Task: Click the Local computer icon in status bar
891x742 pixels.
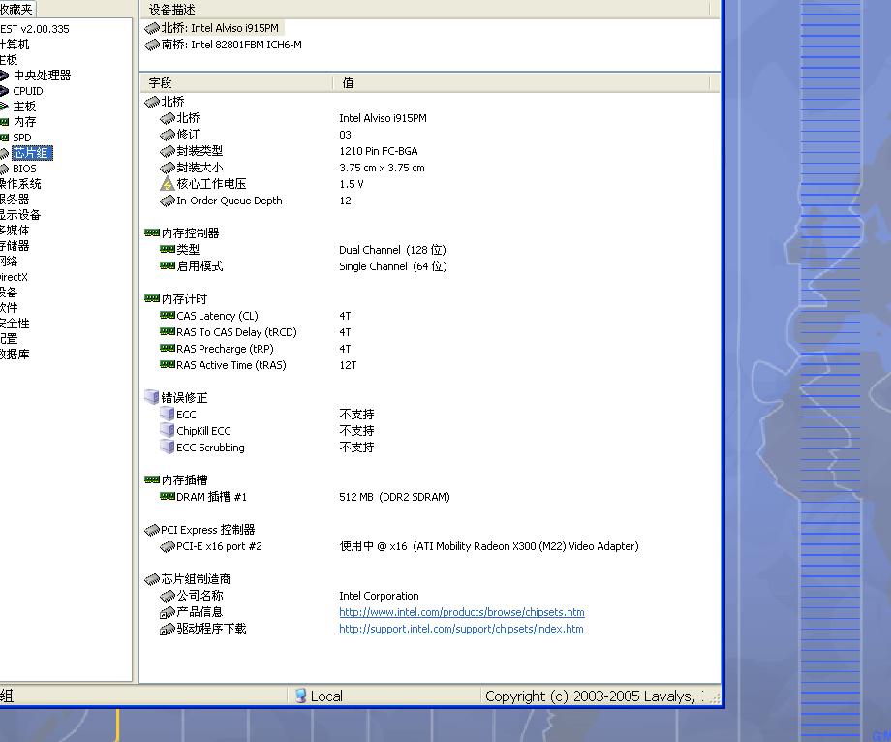Action: [301, 696]
